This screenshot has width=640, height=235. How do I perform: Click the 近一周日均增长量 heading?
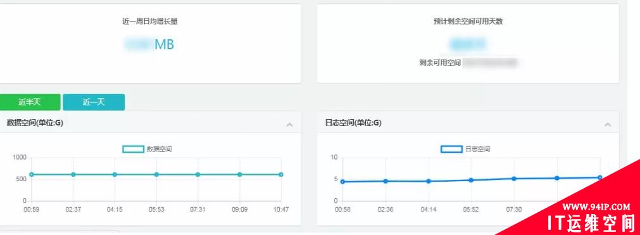pyautogui.click(x=150, y=22)
